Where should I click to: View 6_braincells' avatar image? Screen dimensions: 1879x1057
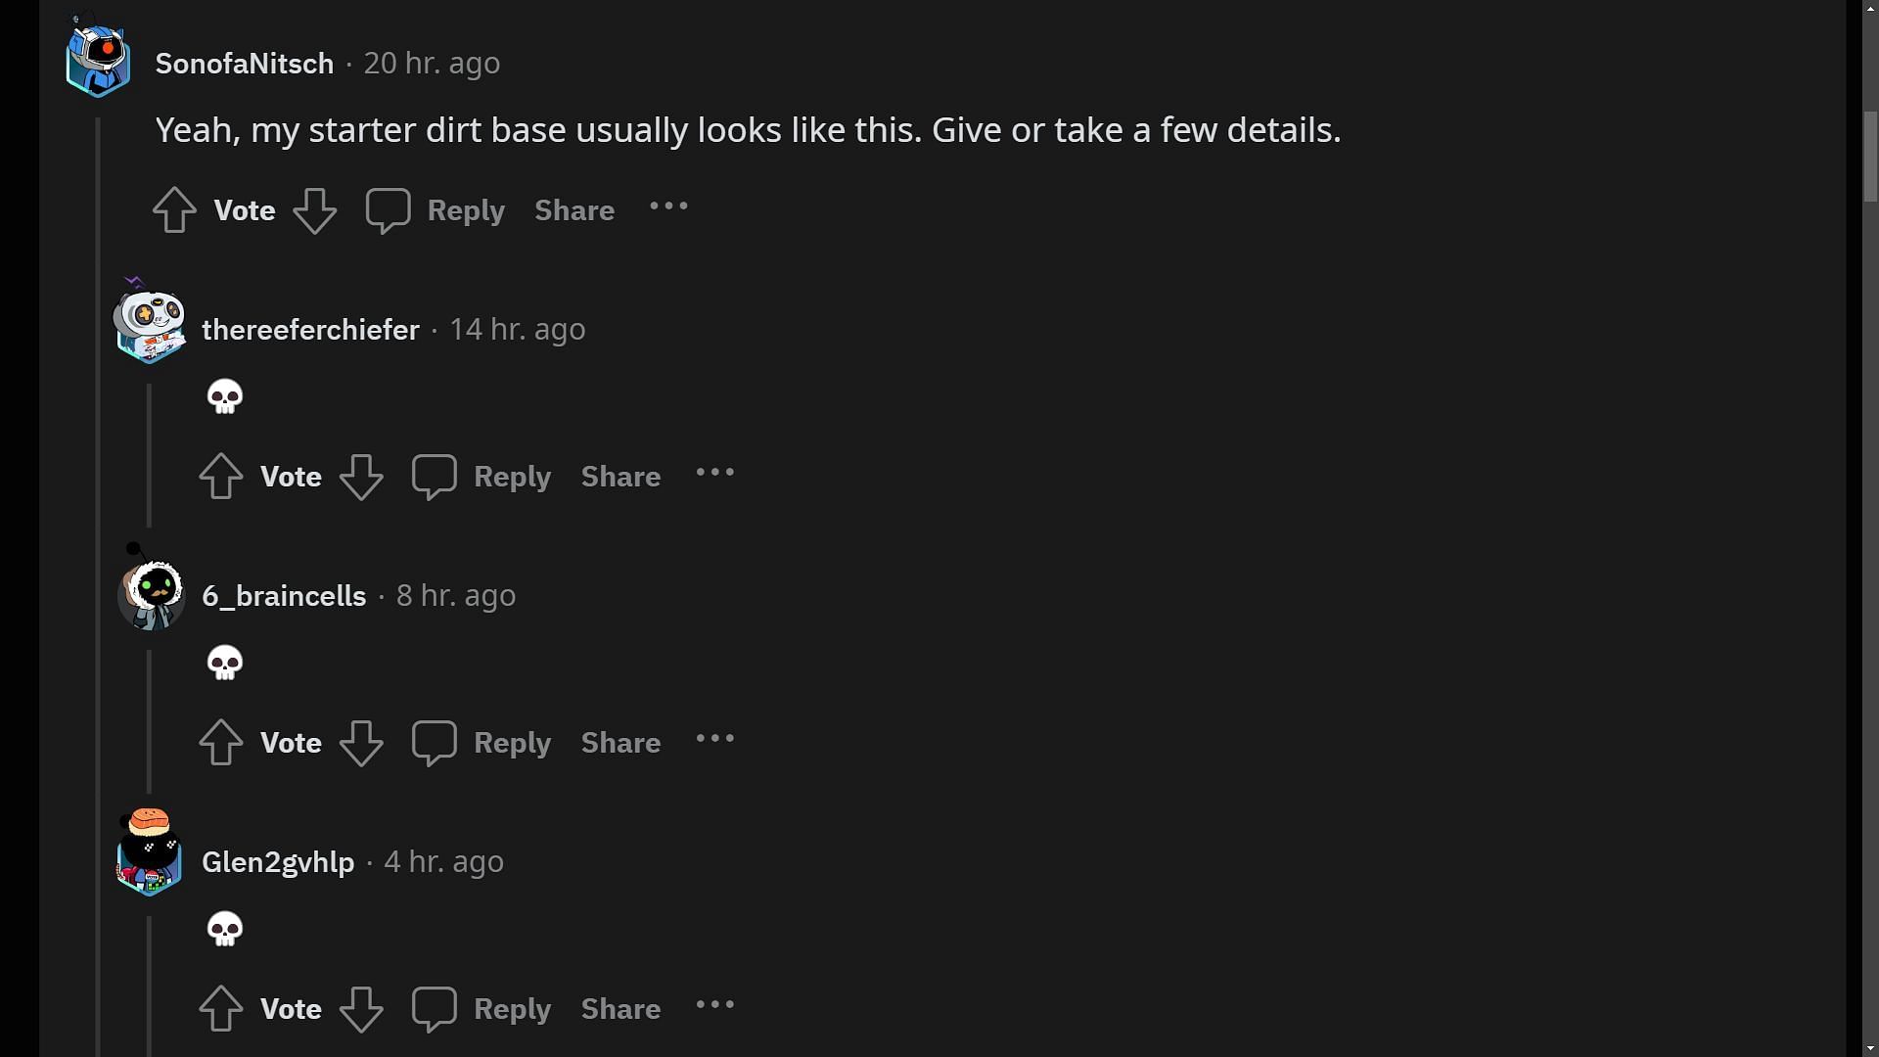click(x=151, y=593)
